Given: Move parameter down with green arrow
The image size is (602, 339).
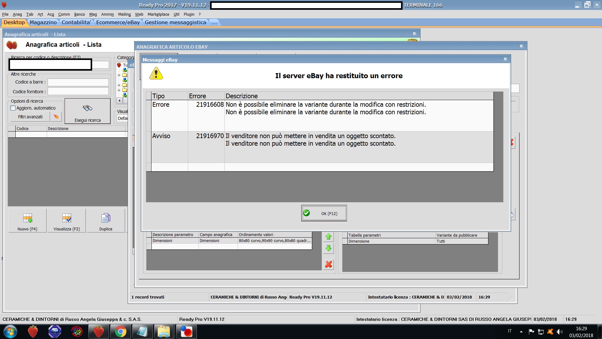Looking at the screenshot, I should click(328, 249).
